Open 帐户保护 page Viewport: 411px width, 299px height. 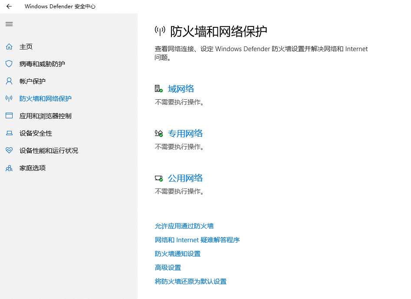(x=33, y=81)
